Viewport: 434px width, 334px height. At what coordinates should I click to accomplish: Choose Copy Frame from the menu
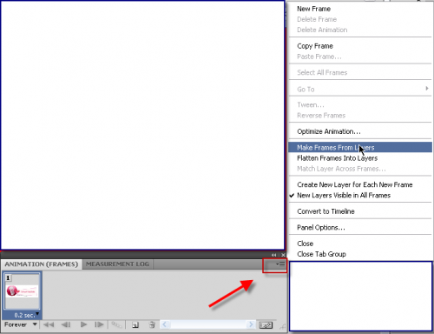360,46
